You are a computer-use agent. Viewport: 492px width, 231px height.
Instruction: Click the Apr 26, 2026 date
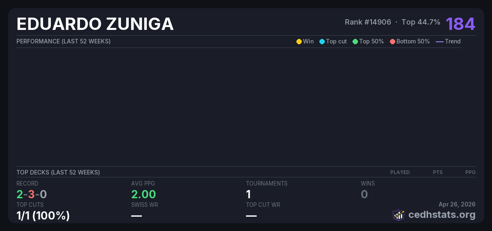pos(457,204)
